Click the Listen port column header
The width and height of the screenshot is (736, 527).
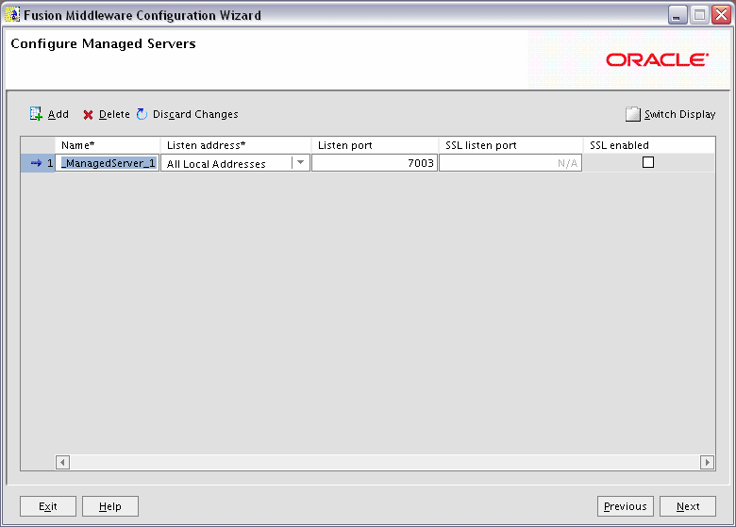tap(375, 145)
